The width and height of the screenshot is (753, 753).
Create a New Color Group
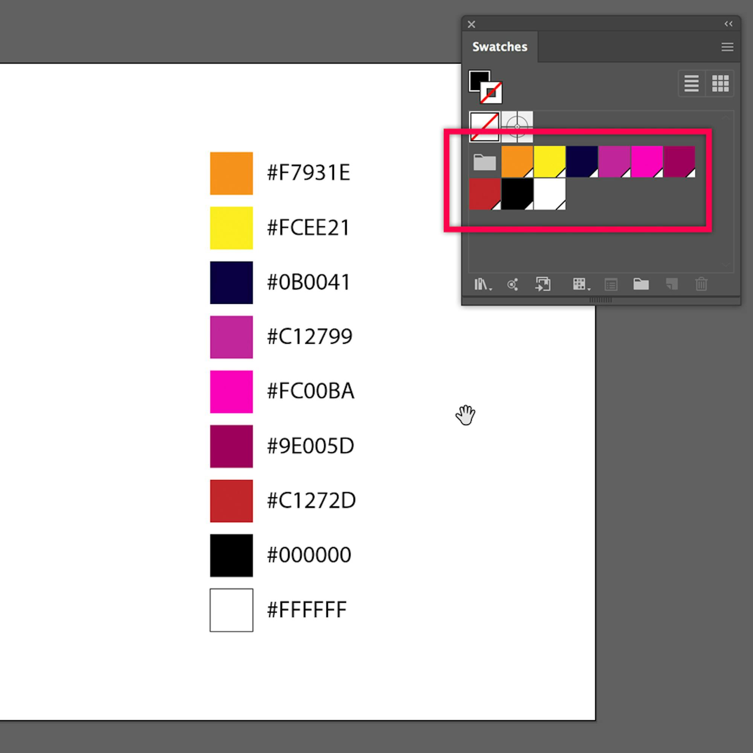[641, 285]
